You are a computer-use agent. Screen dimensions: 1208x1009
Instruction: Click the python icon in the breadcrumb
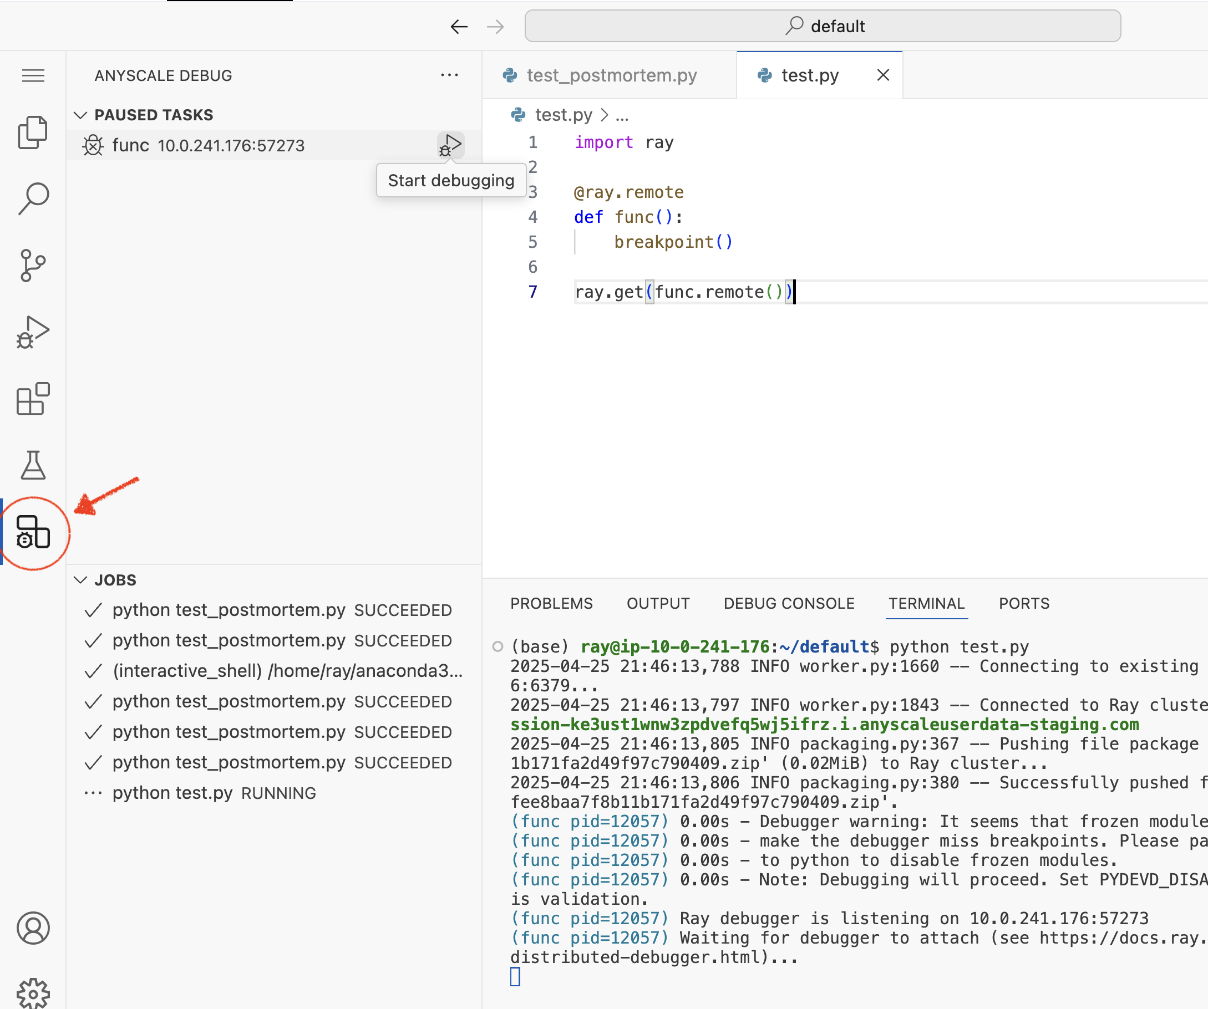[x=518, y=115]
